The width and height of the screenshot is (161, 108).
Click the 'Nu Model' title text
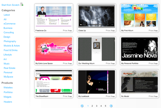(x=125, y=96)
